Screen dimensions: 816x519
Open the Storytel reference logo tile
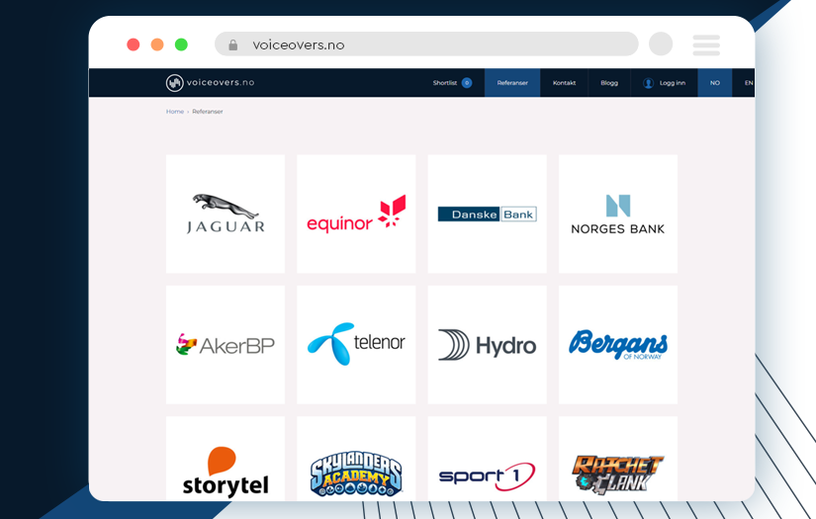(x=226, y=459)
